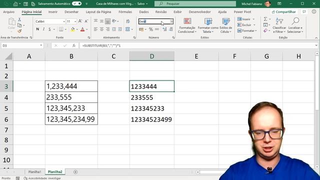Open Formatação Condicional menu
Viewport: 320px width, 180px height.
click(x=187, y=25)
